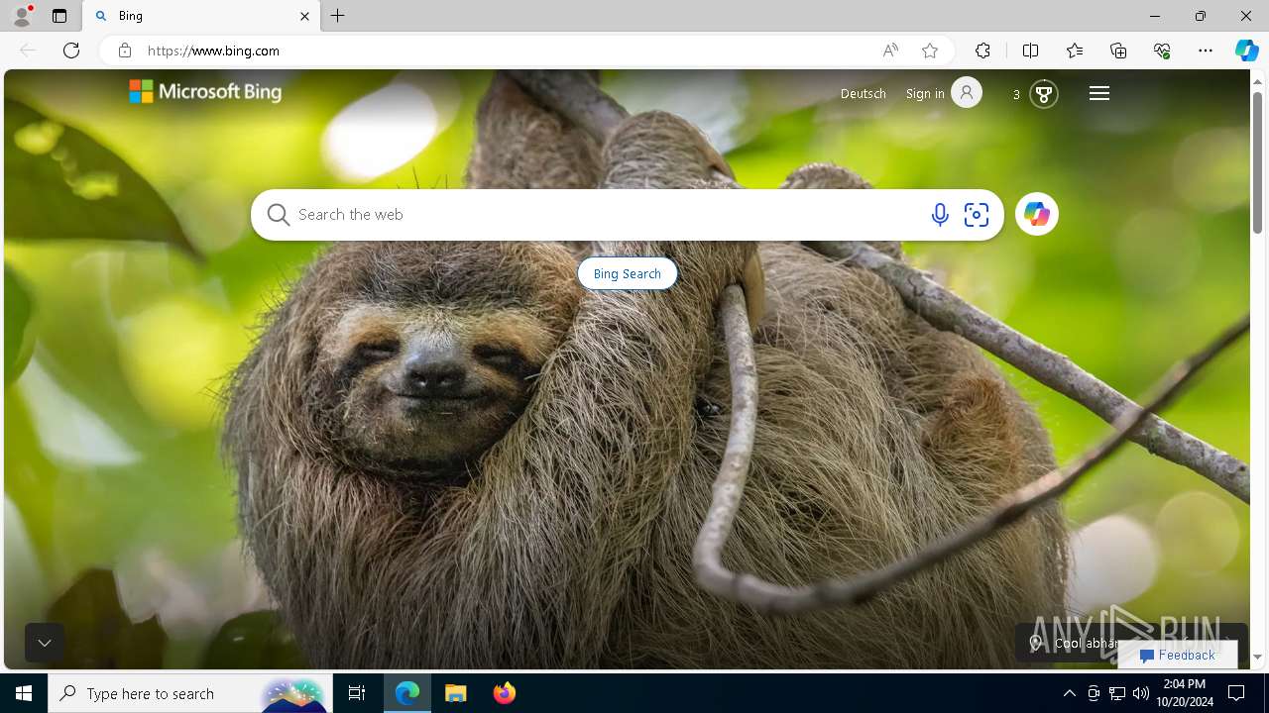Open Collections panel
The image size is (1269, 713).
(x=1118, y=51)
